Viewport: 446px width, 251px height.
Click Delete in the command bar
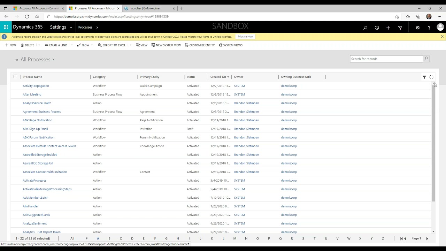pos(27,45)
